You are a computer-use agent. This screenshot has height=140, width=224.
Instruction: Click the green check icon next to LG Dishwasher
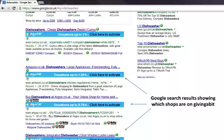tap(161, 26)
